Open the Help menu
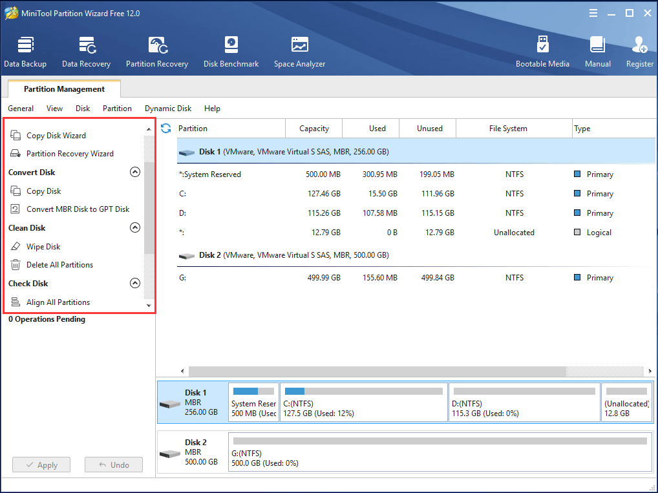The height and width of the screenshot is (493, 658). coord(213,109)
